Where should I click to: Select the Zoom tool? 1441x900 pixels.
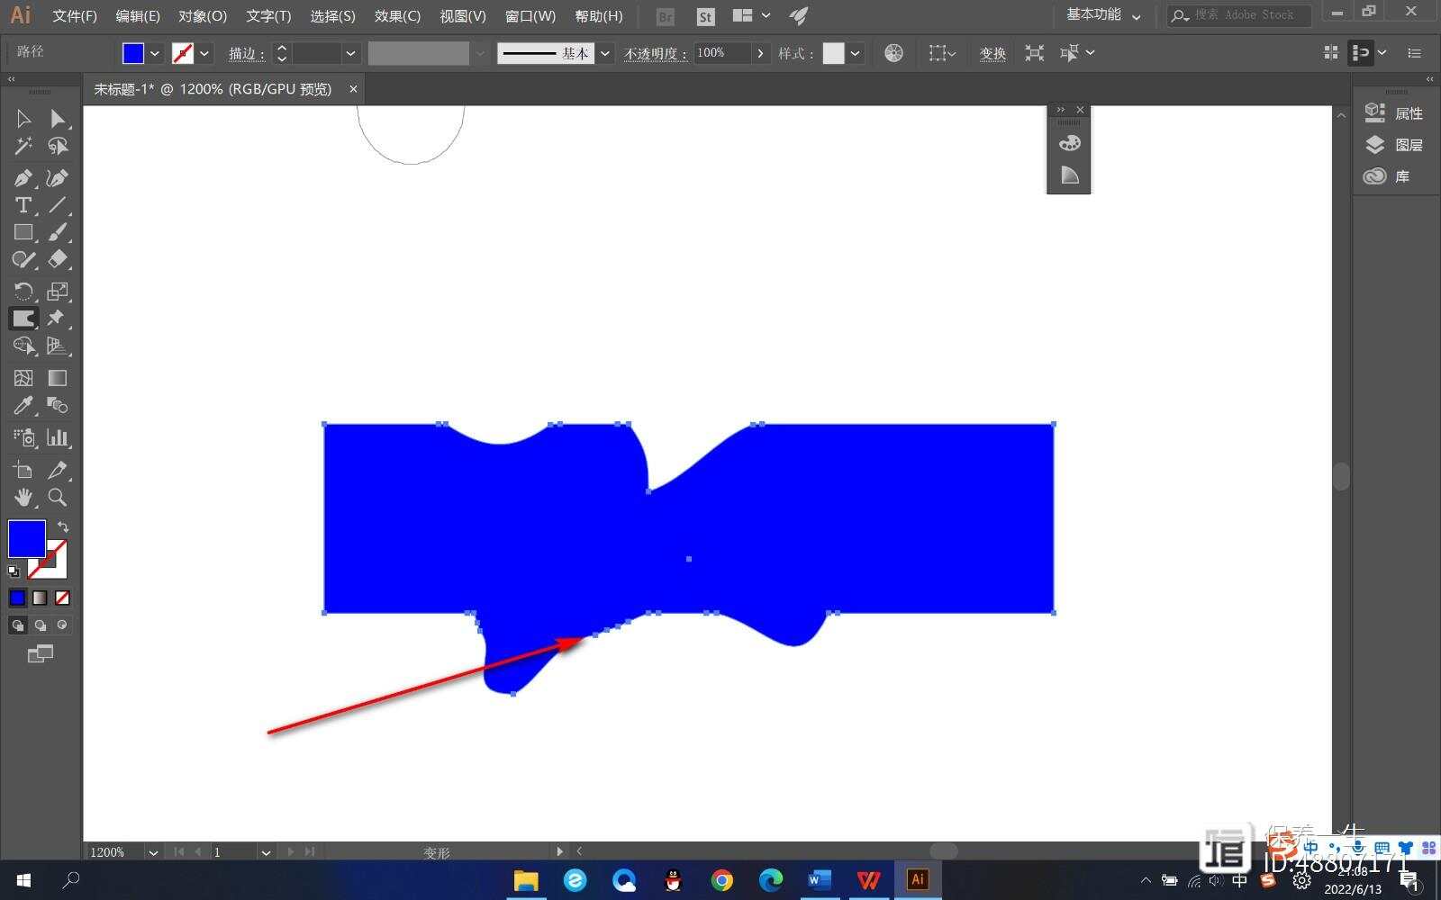[58, 498]
